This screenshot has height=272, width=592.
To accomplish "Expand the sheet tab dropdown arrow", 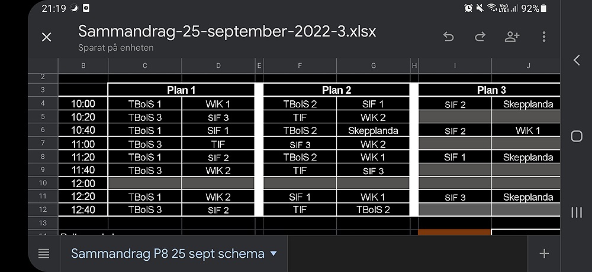I will [x=274, y=254].
